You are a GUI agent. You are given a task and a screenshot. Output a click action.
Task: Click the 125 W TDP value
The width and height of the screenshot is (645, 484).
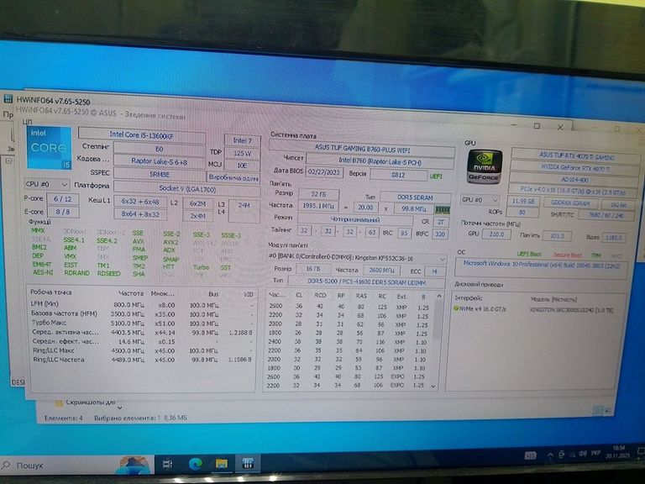[x=242, y=153]
